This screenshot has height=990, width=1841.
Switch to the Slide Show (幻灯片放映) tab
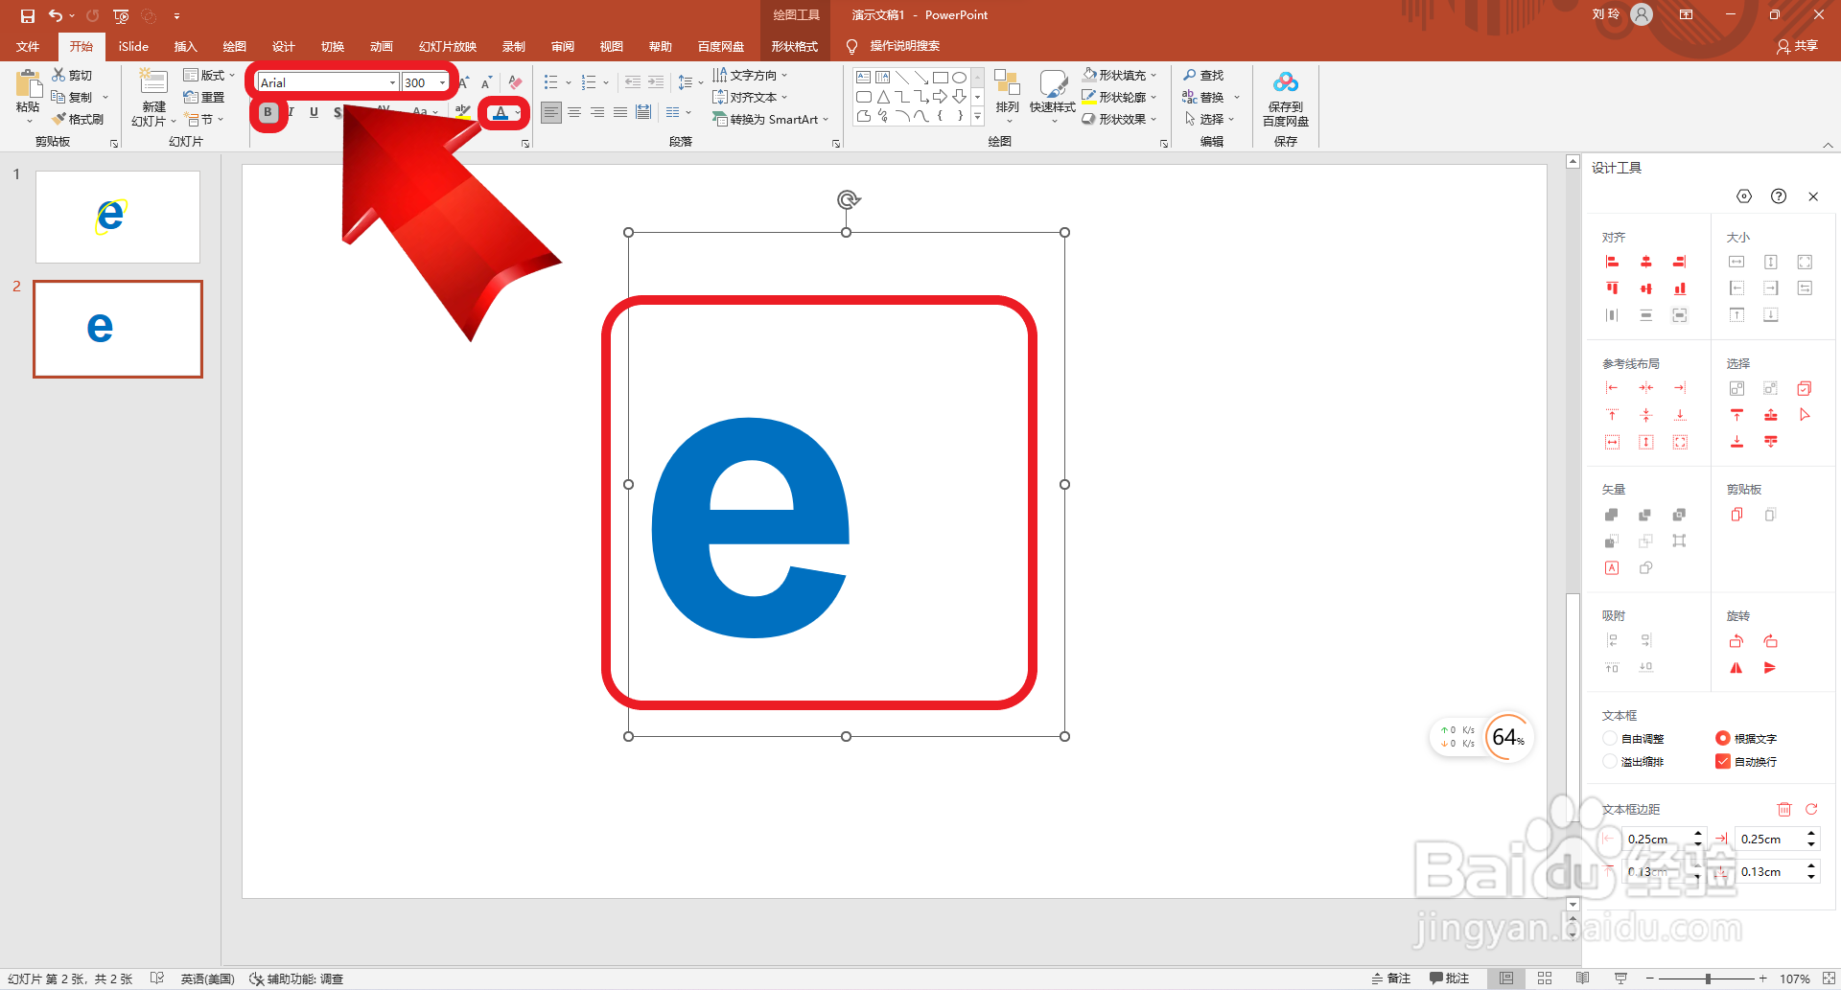point(448,46)
